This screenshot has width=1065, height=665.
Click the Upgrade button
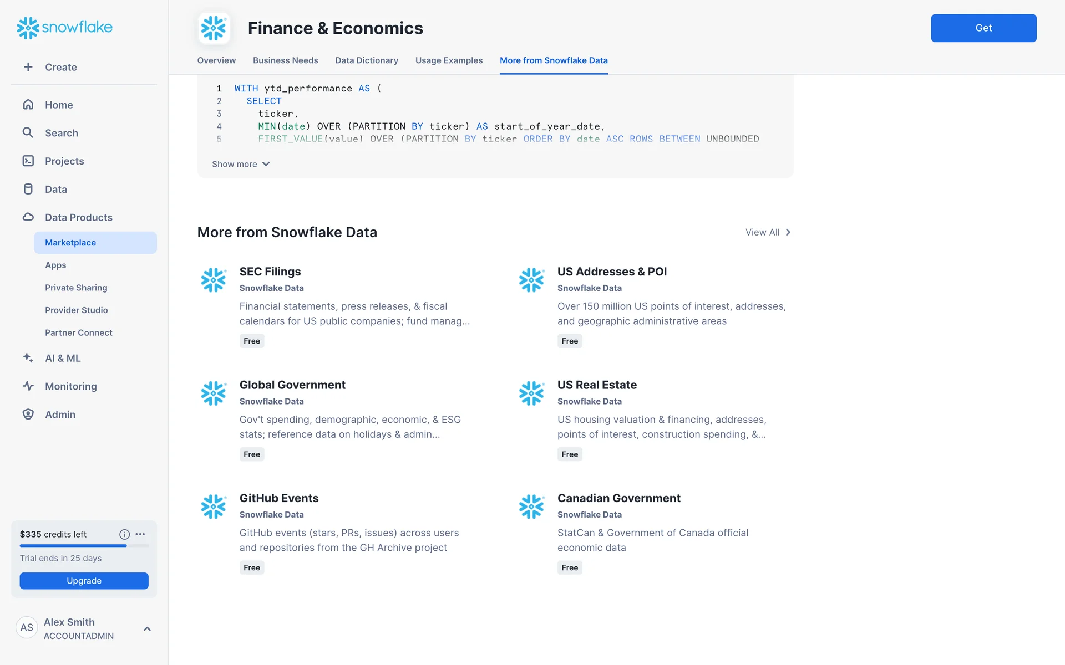84,581
